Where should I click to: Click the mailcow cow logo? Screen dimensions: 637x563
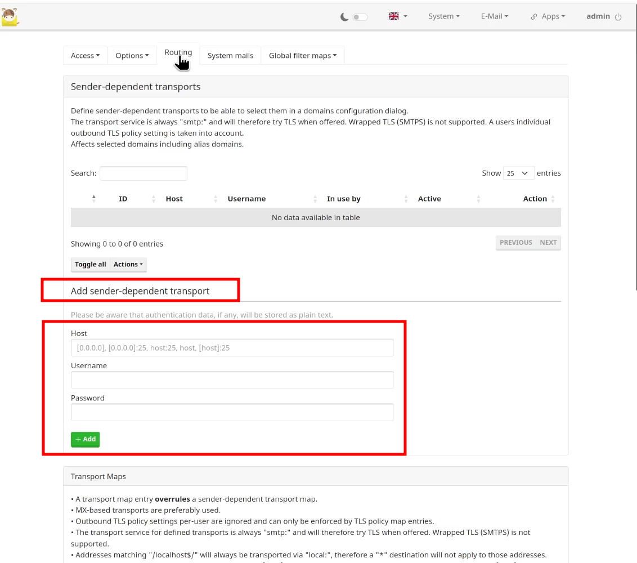10,17
